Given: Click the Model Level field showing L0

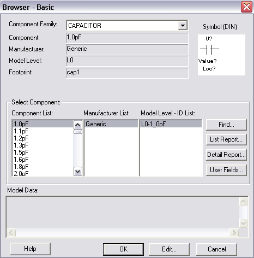Looking at the screenshot, I should tap(127, 61).
